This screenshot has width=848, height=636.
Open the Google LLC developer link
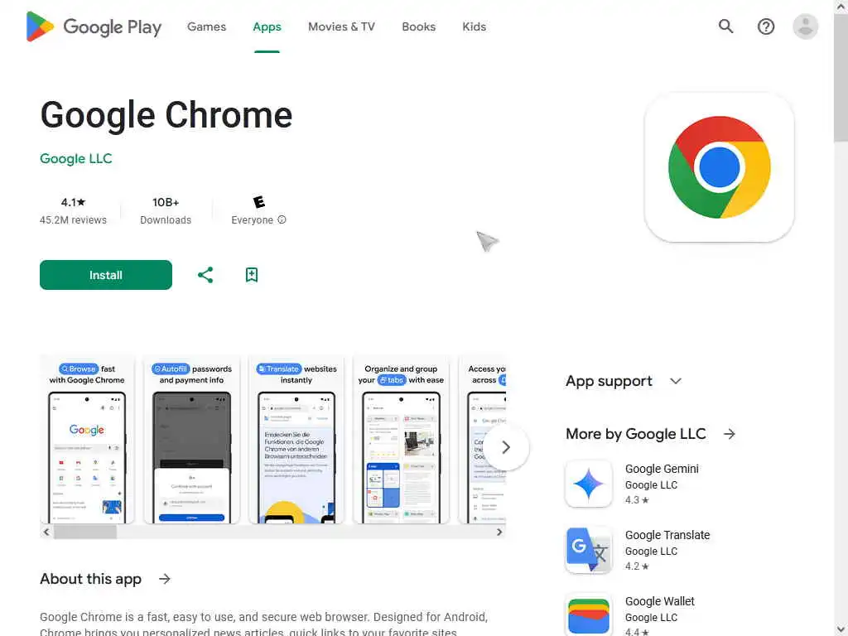pos(75,158)
